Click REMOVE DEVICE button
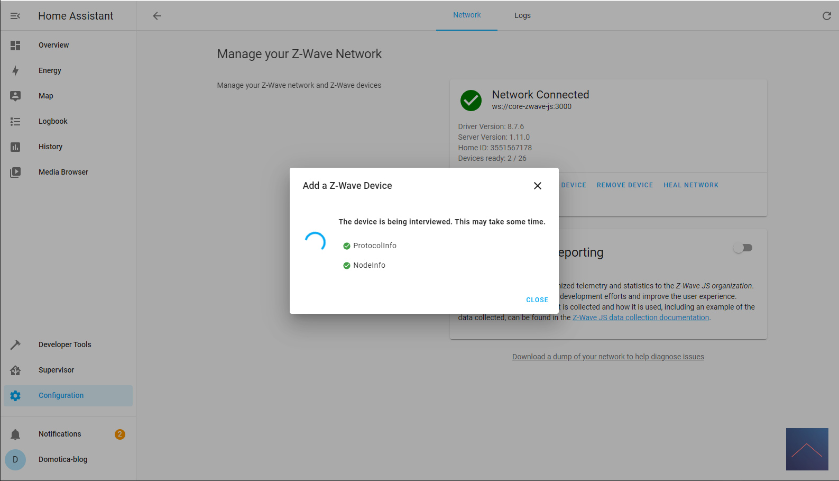Screen dimensions: 839x481 [x=625, y=185]
